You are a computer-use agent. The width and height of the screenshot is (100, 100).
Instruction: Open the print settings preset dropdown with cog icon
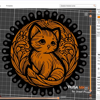tap(98, 12)
